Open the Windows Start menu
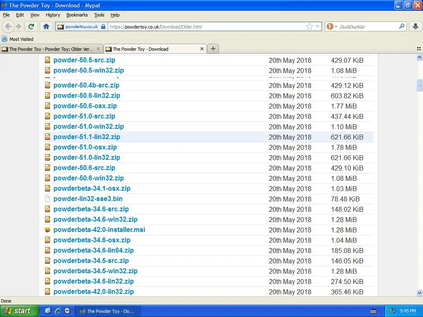This screenshot has height=317, width=423. click(x=19, y=311)
